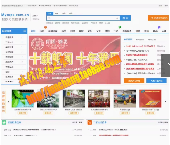Open 生活 in main navigation
Image resolution: width=170 pixels, height=145 pixels.
click(116, 31)
